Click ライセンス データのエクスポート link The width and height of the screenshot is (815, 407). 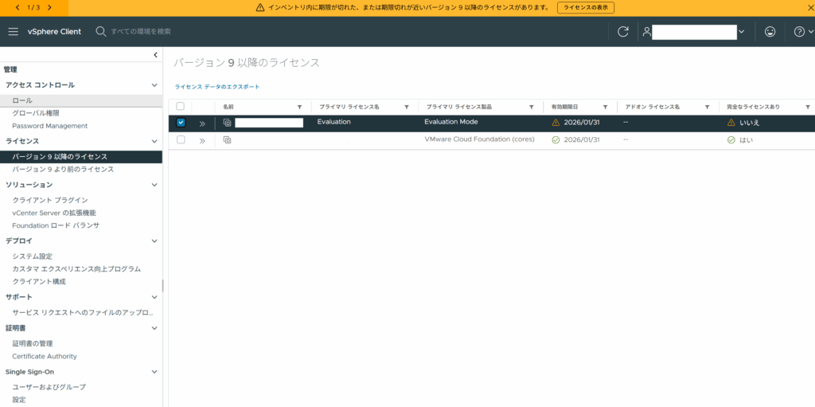pyautogui.click(x=217, y=86)
